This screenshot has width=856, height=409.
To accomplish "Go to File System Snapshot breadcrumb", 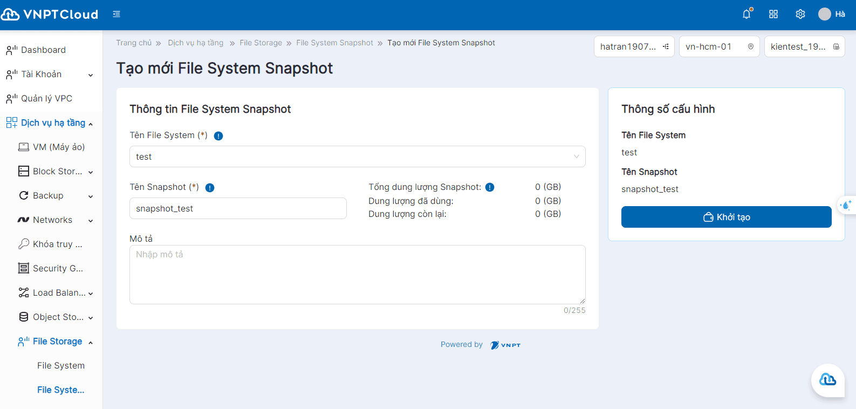I will [334, 43].
